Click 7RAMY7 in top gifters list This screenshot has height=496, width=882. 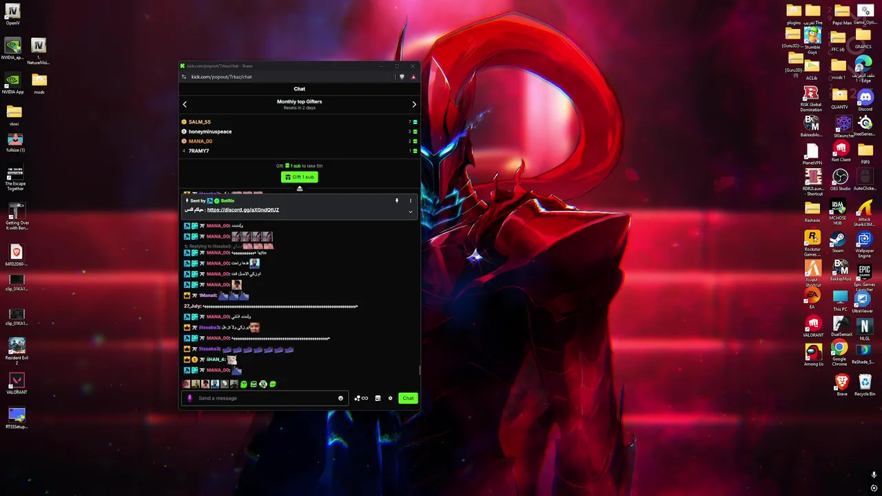point(198,151)
